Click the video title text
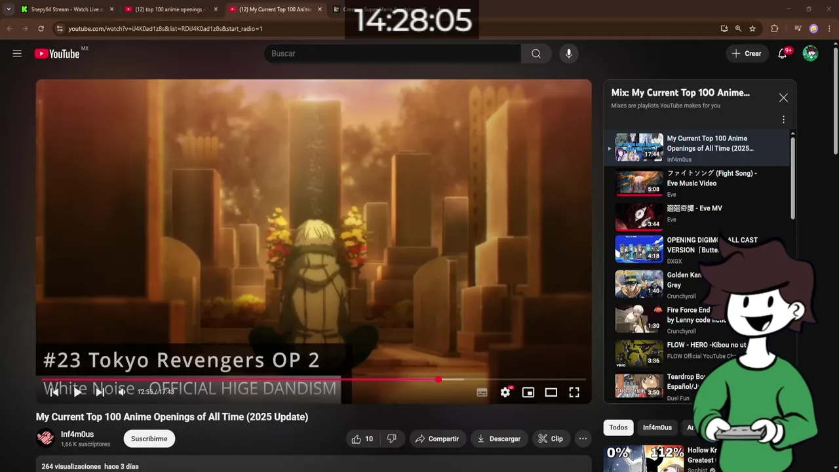Screen dimensions: 839x472 click(172, 417)
